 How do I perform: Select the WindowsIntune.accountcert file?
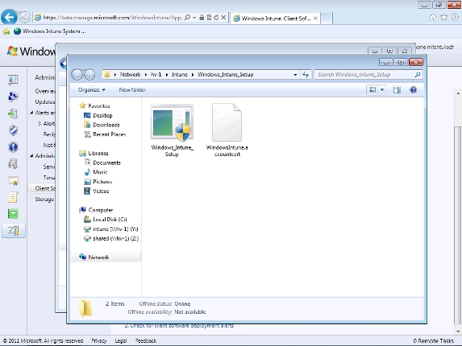[x=227, y=130]
